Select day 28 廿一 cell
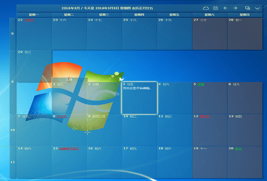 (245, 34)
